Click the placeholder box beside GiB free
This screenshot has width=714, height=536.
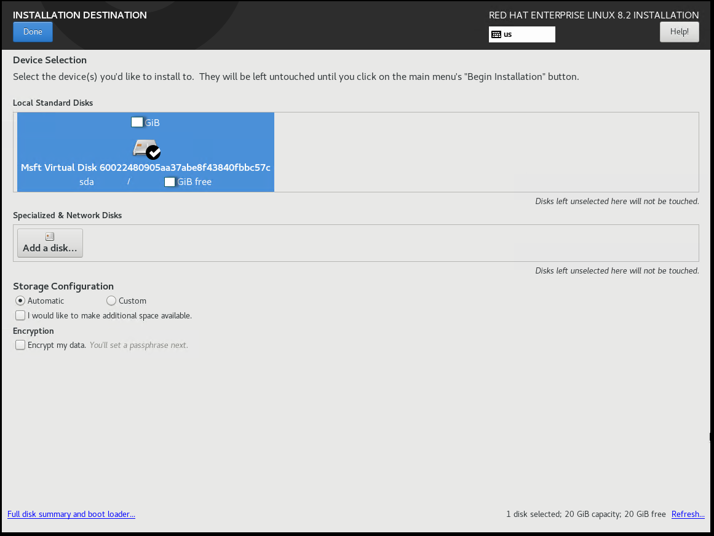coord(170,182)
